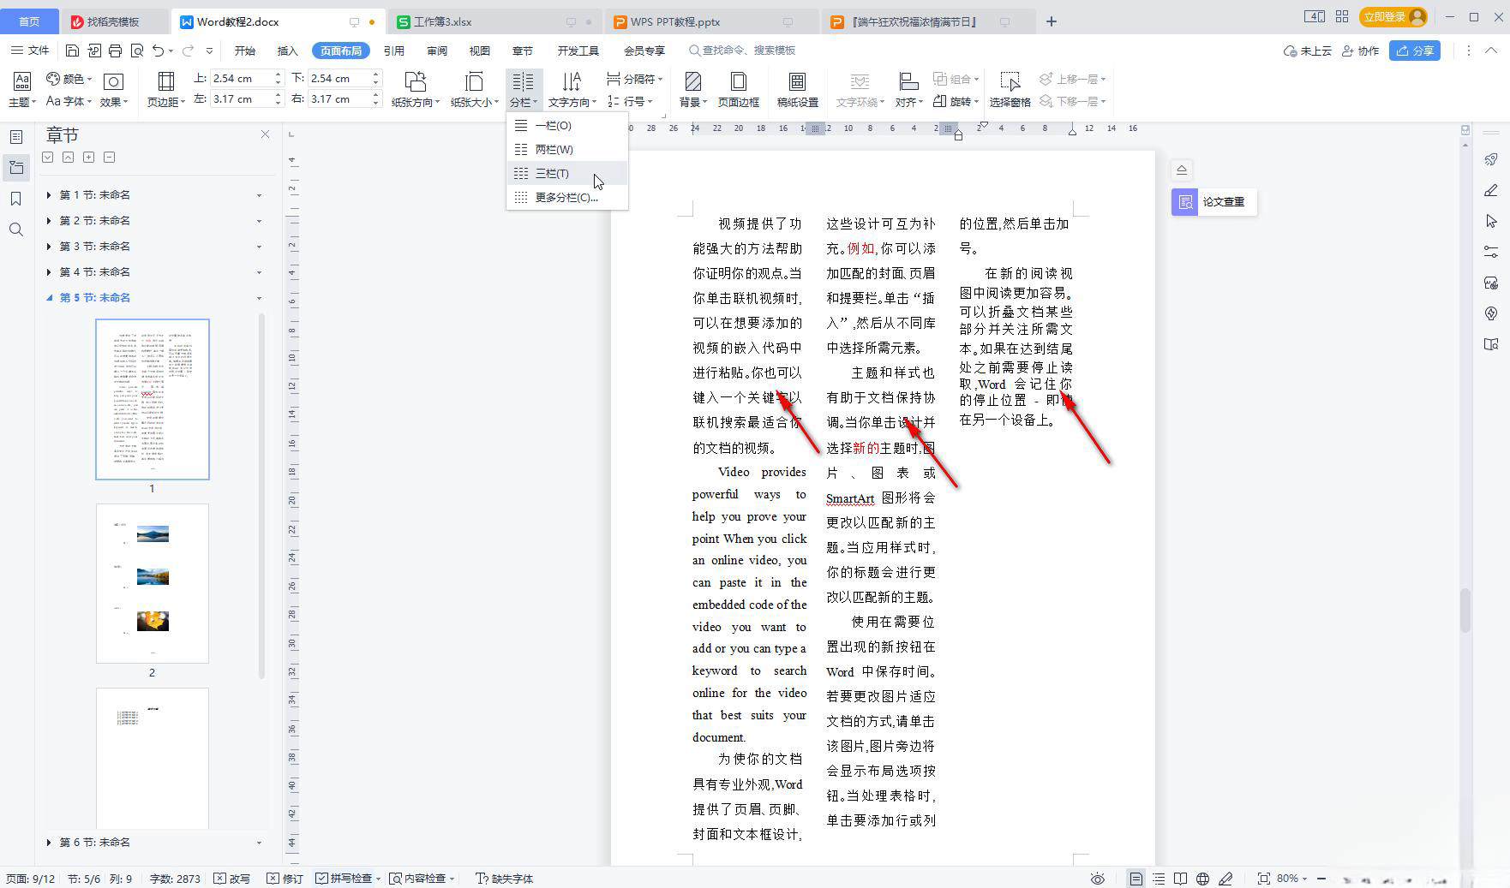This screenshot has width=1510, height=888.
Task: Click the 对齐 align tool
Action: 908,90
